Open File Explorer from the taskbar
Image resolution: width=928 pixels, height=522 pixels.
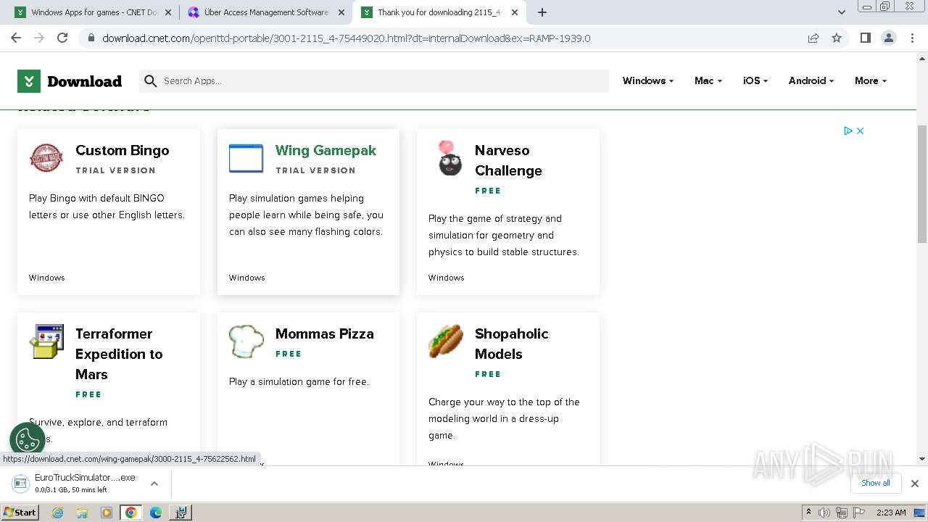click(82, 513)
